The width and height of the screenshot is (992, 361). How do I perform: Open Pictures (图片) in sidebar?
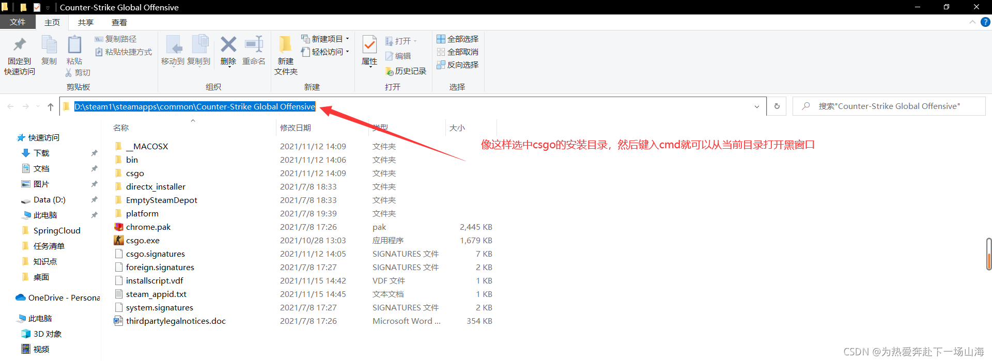[41, 184]
